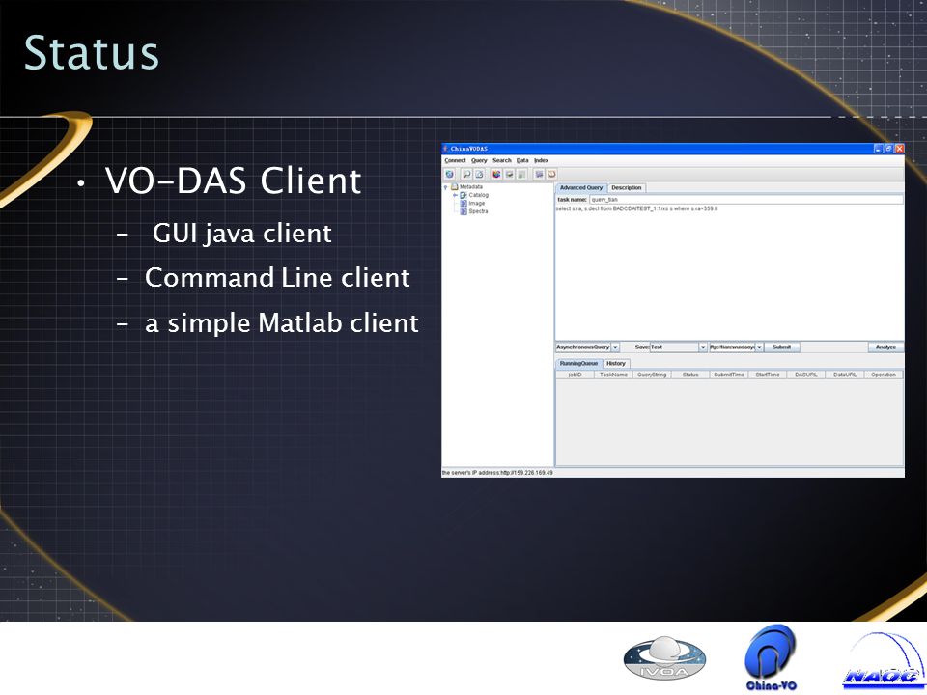Viewport: 927px width, 695px height.
Task: Click the globe connect toolbar icon
Action: click(449, 175)
